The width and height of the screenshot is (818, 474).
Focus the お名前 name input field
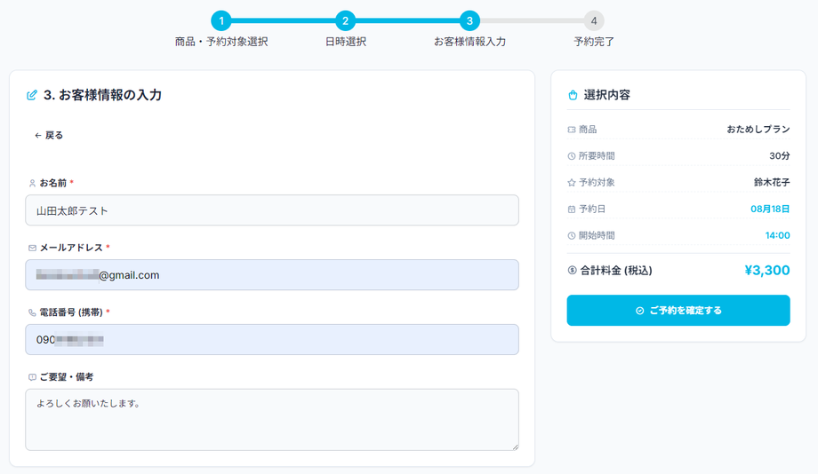(x=272, y=210)
